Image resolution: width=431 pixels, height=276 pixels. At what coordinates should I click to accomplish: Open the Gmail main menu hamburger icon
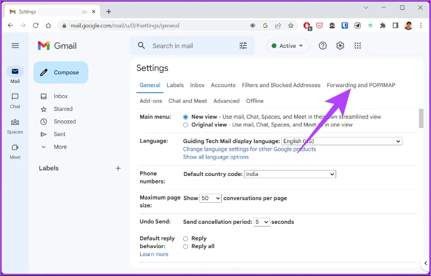(15, 46)
